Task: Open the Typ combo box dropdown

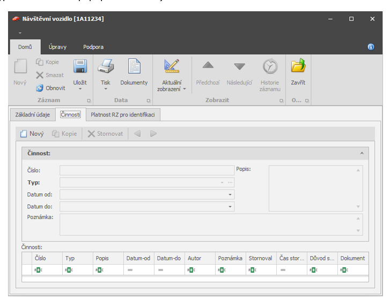Action: [x=222, y=183]
